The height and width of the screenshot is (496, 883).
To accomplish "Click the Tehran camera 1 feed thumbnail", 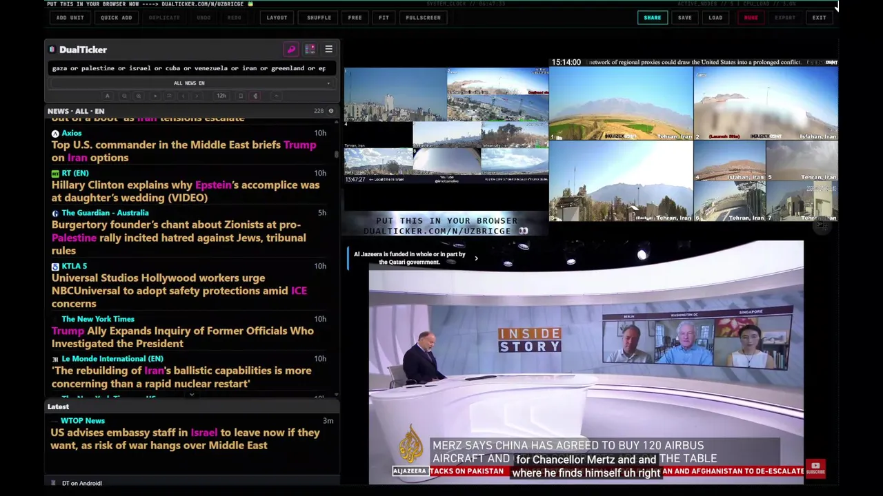I will pyautogui.click(x=621, y=103).
